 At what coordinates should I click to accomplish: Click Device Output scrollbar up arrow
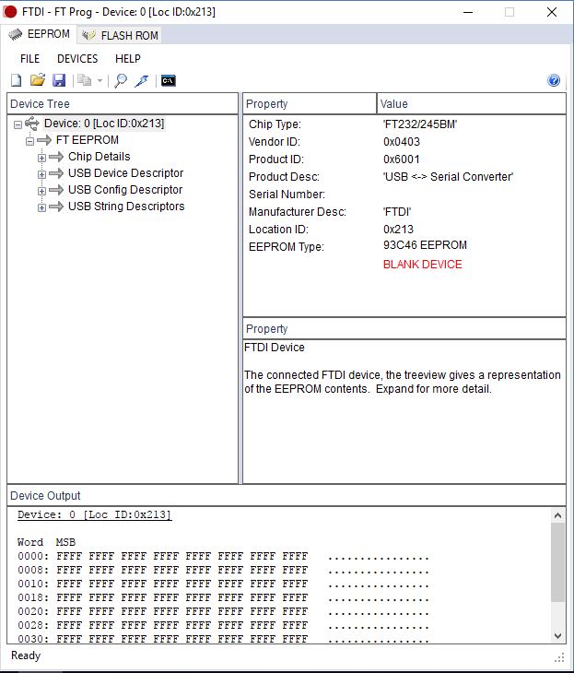click(557, 515)
